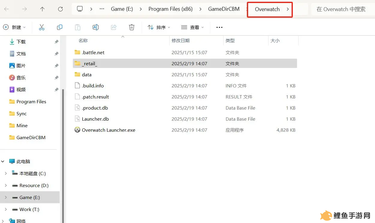Viewport: 375px width, 223px height.
Task: Click Program Files (x86) in breadcrumb path
Action: click(170, 9)
